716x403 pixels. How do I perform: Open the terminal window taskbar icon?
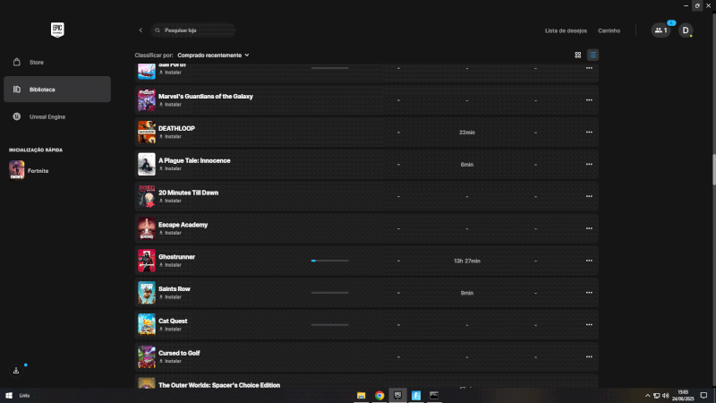(434, 396)
